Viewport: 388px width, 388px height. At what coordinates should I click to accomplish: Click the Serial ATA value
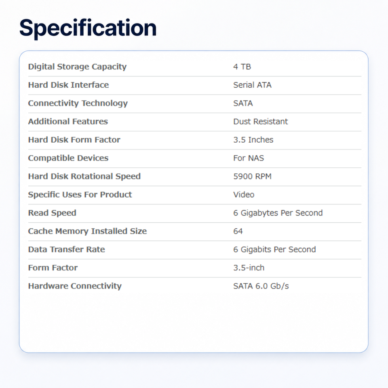click(x=252, y=85)
